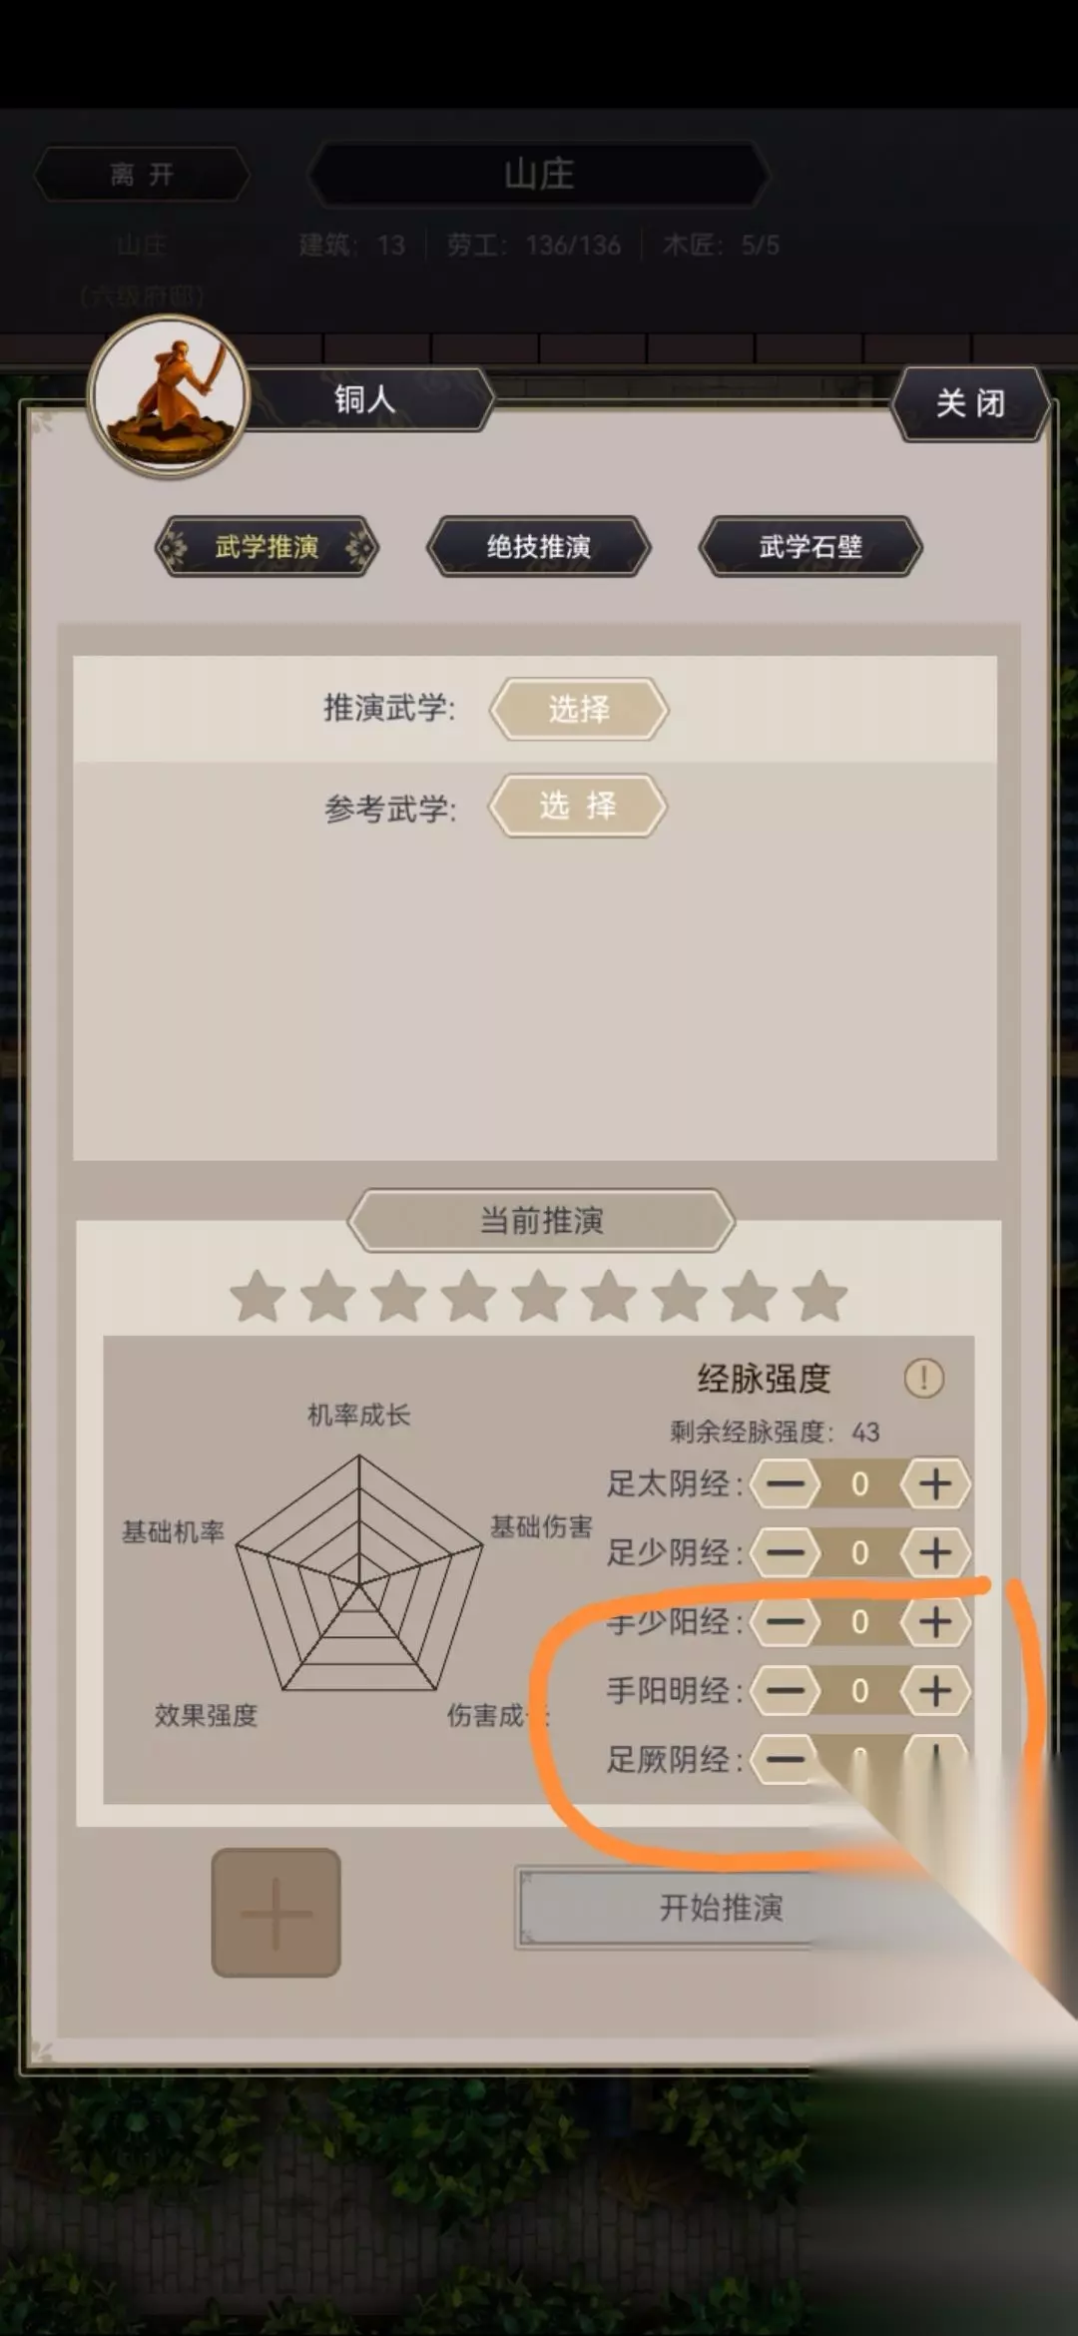Screen dimensions: 1078x2336
Task: Decrease 足太阴经 with minus button
Action: (x=786, y=1484)
